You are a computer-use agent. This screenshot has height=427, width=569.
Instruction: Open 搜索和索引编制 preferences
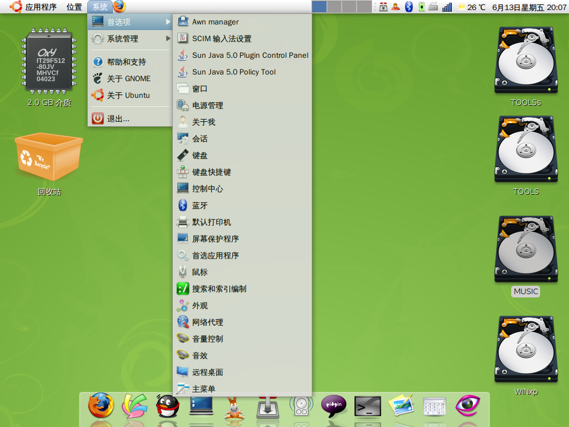[x=242, y=289]
